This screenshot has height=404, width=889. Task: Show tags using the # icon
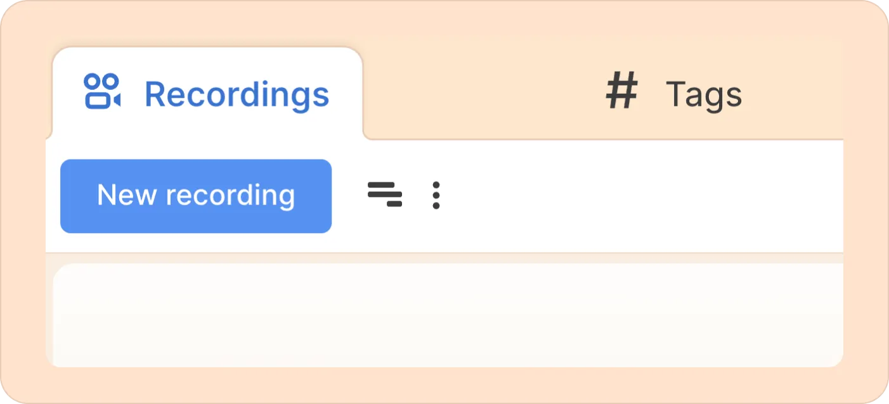621,91
